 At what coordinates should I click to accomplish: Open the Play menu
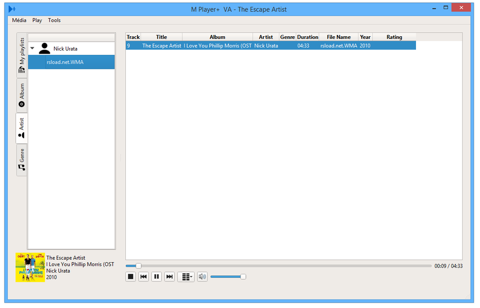pos(37,20)
